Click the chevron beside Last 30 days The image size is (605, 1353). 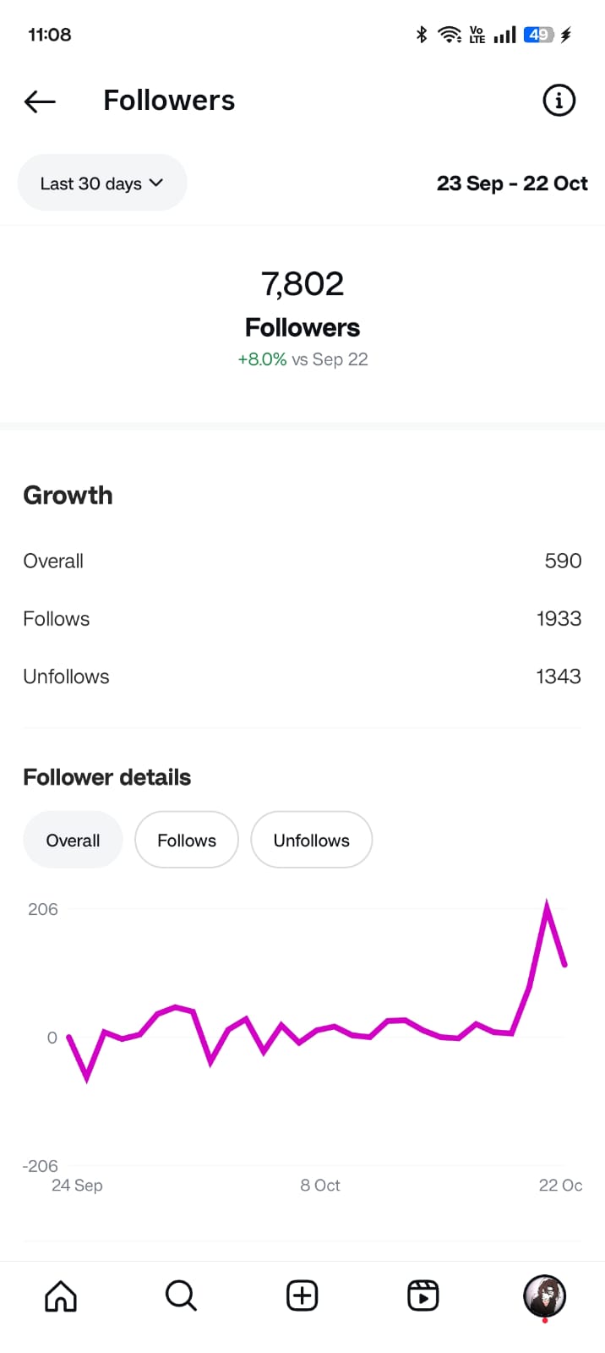click(x=156, y=183)
